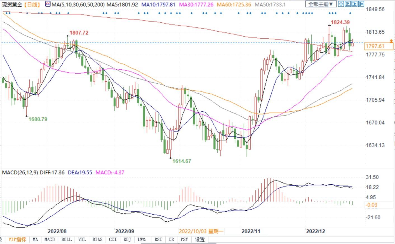Click the MA indicator chart icon
This screenshot has width=395, height=244.
point(48,4)
